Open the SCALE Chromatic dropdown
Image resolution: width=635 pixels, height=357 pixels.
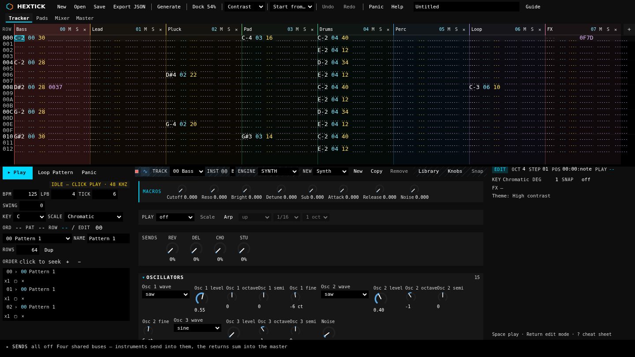pos(93,217)
